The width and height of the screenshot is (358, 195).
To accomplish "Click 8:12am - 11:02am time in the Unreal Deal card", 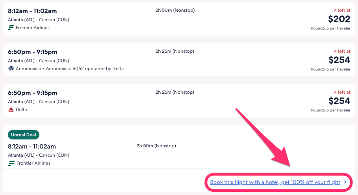I will pyautogui.click(x=33, y=147).
